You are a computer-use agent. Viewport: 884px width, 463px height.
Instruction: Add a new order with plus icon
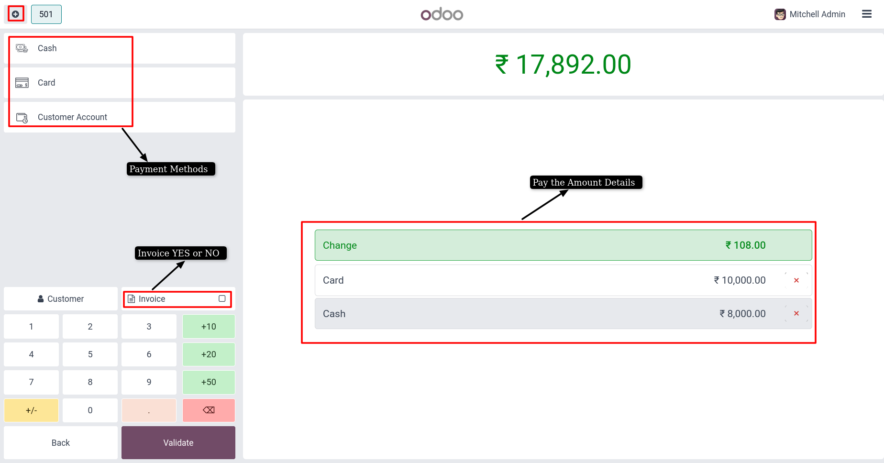tap(16, 14)
